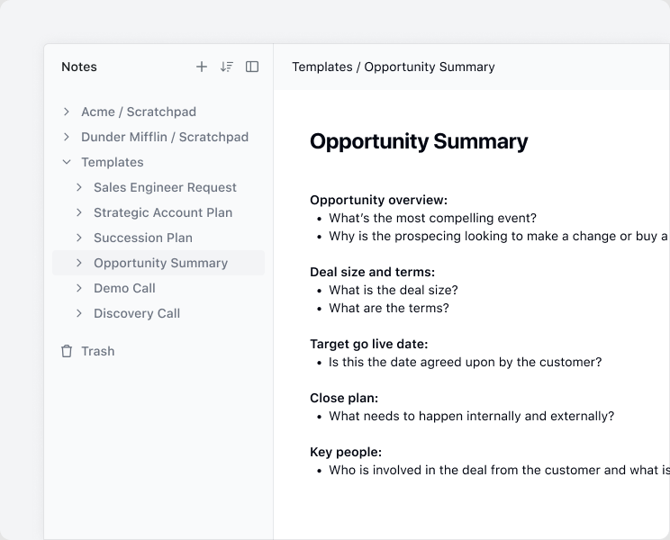Click the 'Deal size and terms:' heading

[372, 272]
